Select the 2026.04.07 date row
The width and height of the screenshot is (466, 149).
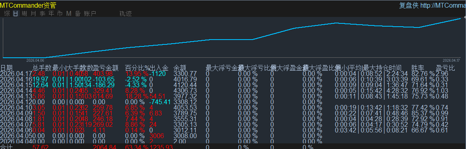coord(16,125)
